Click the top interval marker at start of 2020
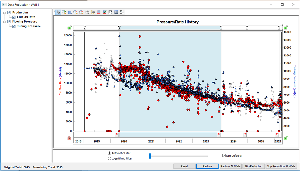This screenshot has height=171, width=300. tap(119, 28)
